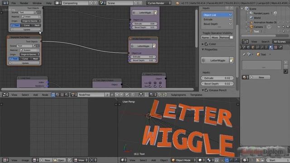This screenshot has width=290, height=163.
Task: Click the Name operation visibility button
Action: point(205,38)
